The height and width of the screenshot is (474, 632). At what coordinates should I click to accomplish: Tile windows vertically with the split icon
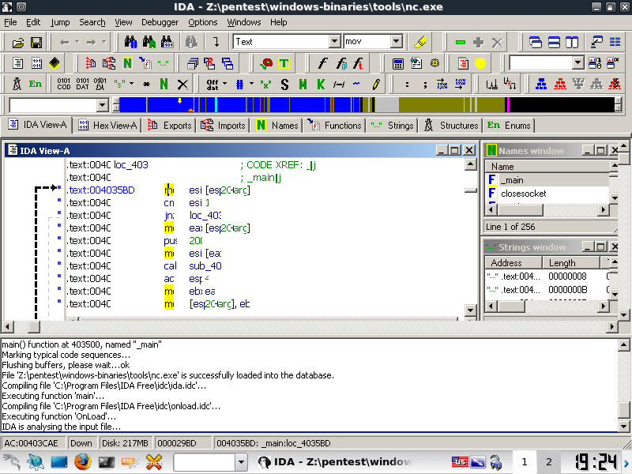click(x=572, y=42)
